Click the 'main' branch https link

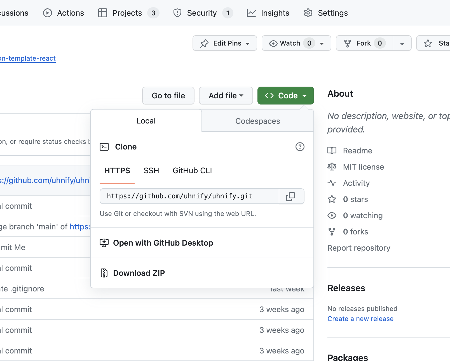point(80,227)
